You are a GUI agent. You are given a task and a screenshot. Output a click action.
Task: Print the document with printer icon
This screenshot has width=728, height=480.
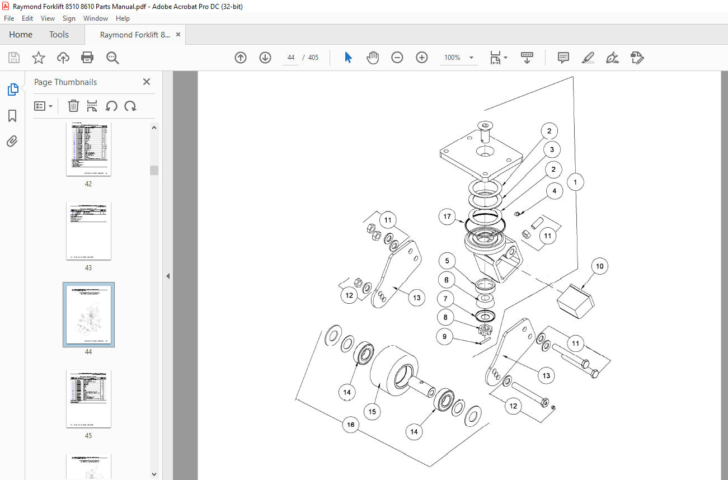tap(87, 58)
